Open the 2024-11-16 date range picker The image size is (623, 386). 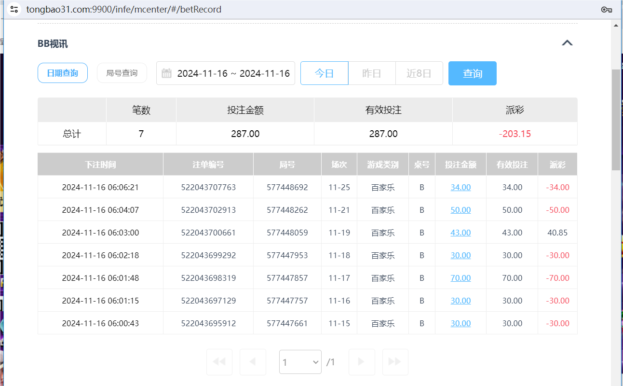231,73
